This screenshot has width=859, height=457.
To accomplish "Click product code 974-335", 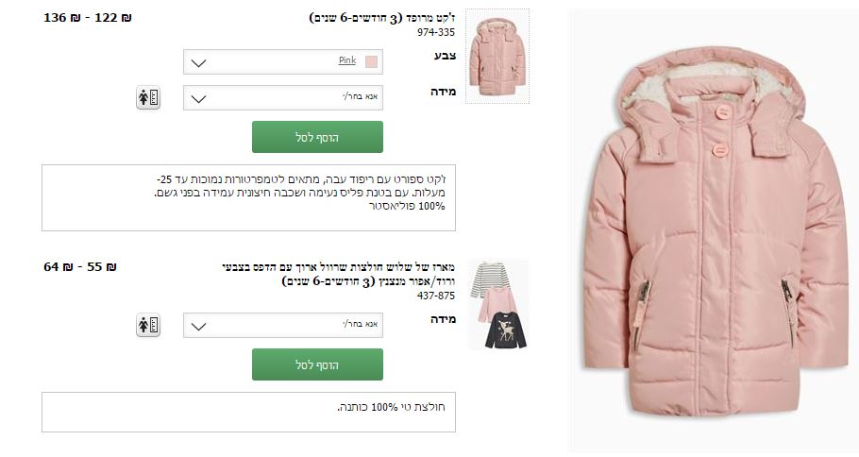I will [x=436, y=32].
